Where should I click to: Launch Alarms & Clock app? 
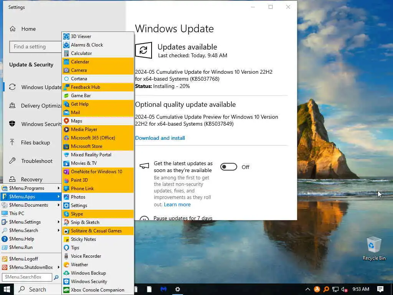click(x=98, y=45)
